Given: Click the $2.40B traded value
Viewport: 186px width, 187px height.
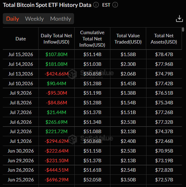Looking at the screenshot, I should pyautogui.click(x=128, y=141).
